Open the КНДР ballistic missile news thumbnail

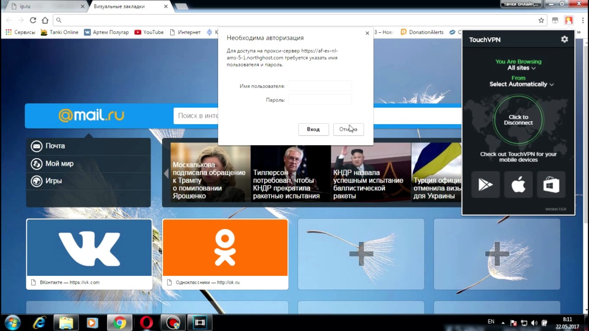click(x=371, y=172)
